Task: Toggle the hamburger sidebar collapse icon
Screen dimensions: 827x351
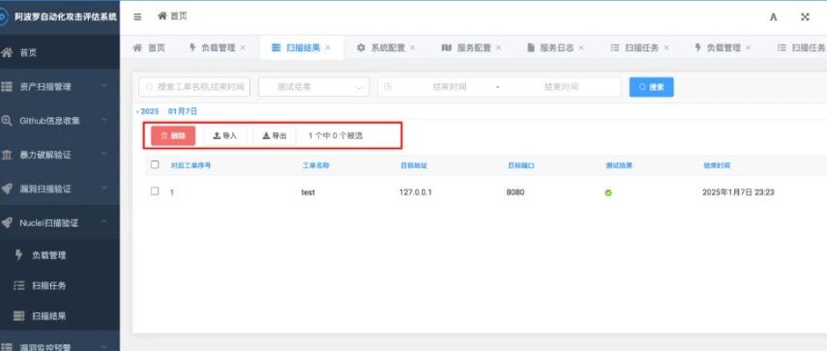Action: pyautogui.click(x=137, y=16)
